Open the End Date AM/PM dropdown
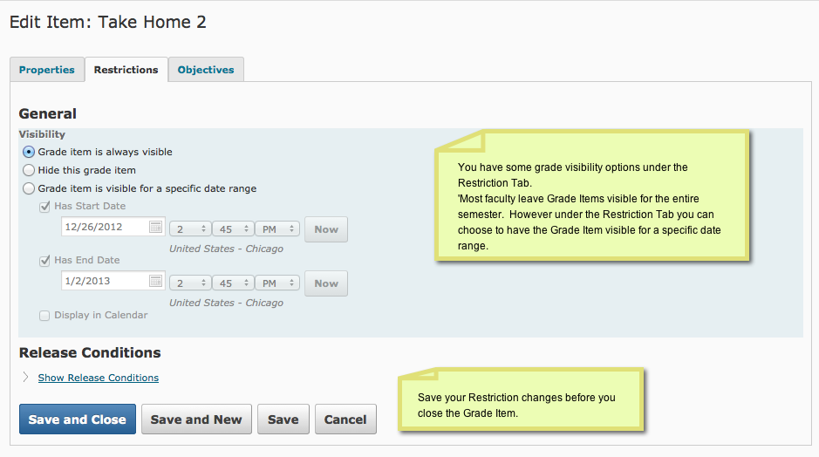 pyautogui.click(x=277, y=283)
